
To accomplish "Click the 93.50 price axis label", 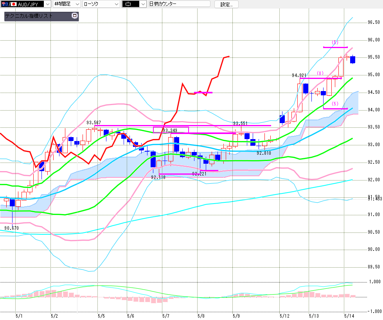I will pos(374,127).
